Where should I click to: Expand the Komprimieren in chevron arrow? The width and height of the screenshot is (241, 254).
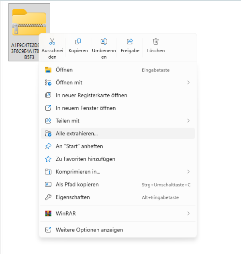188,172
